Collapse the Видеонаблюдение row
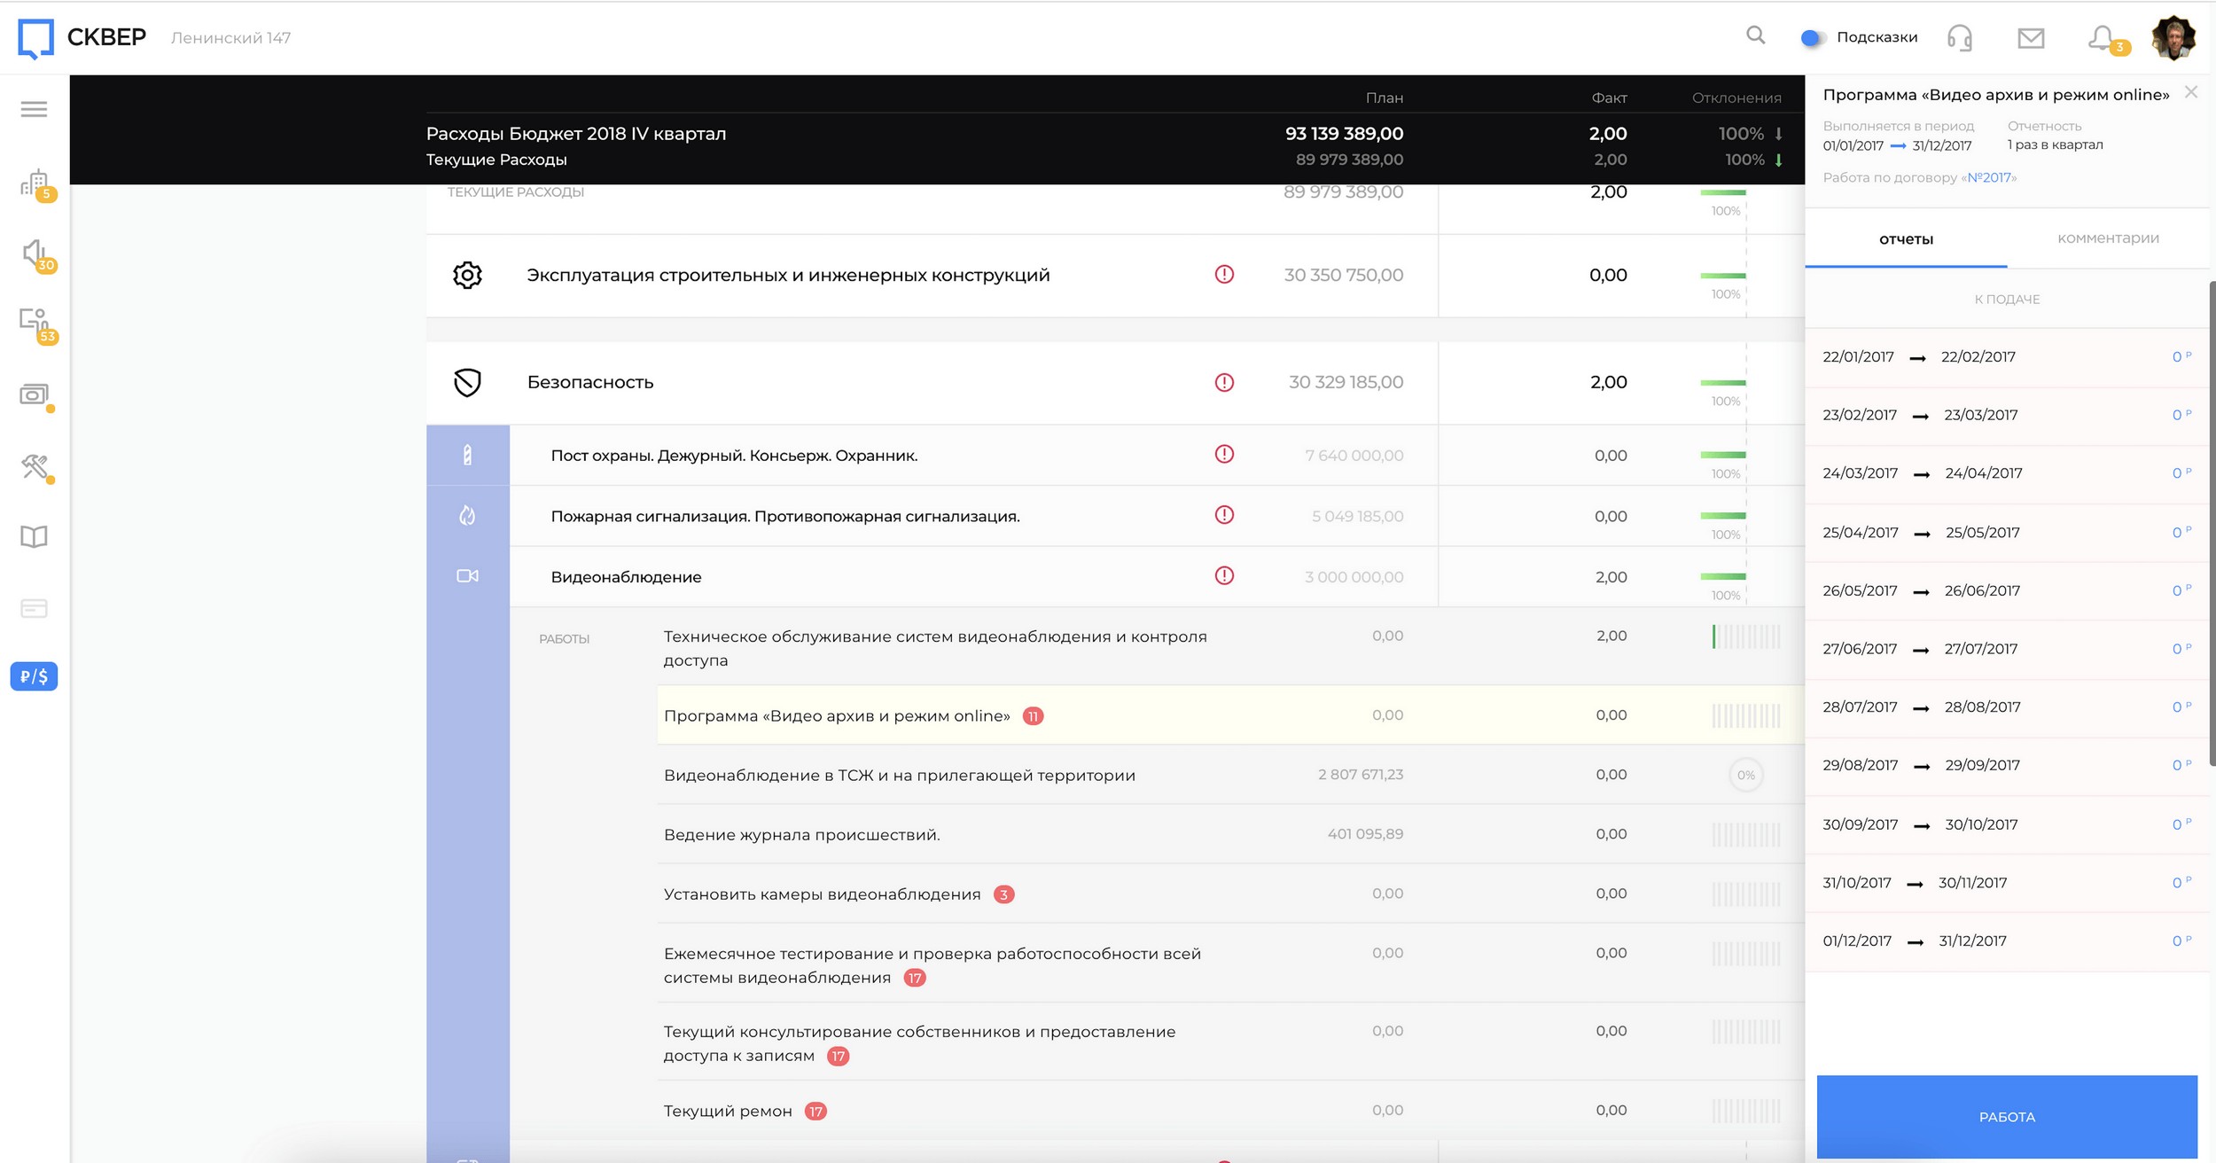Image resolution: width=2216 pixels, height=1163 pixels. click(x=625, y=577)
